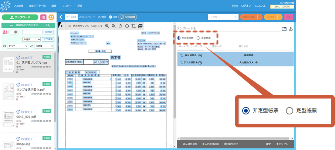
Task: Open the 辞書 menu
Action: pyautogui.click(x=80, y=6)
